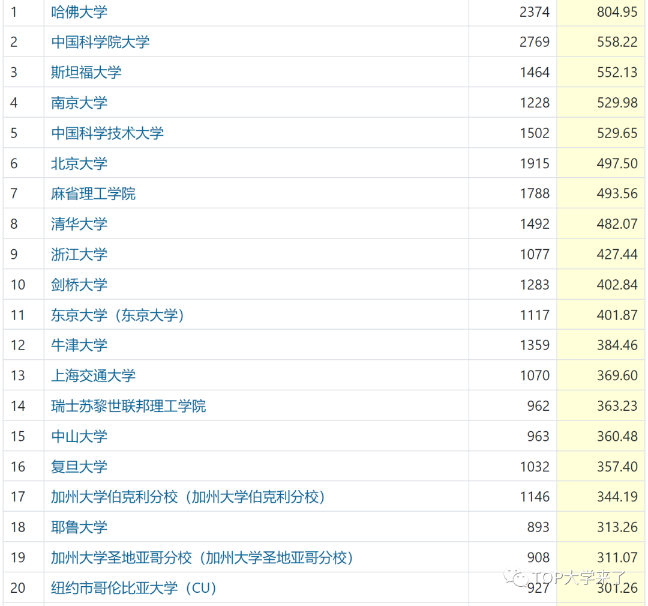
Task: Select 东京大学(东京大学) link
Action: coord(118,315)
